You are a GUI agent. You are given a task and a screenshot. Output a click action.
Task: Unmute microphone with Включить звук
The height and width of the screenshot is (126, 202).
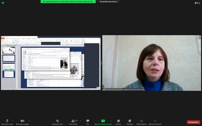(x=7, y=122)
